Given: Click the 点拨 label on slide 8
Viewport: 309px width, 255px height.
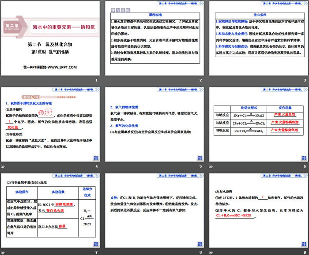Looking at the screenshot, I should pyautogui.click(x=114, y=198).
